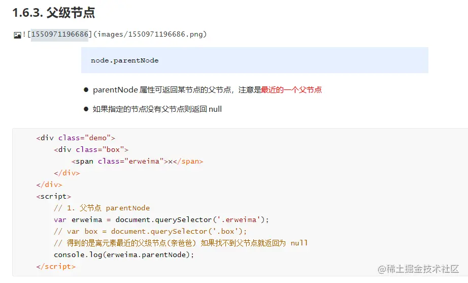Click the commented var box line
This screenshot has width=468, height=283.
tap(150, 231)
